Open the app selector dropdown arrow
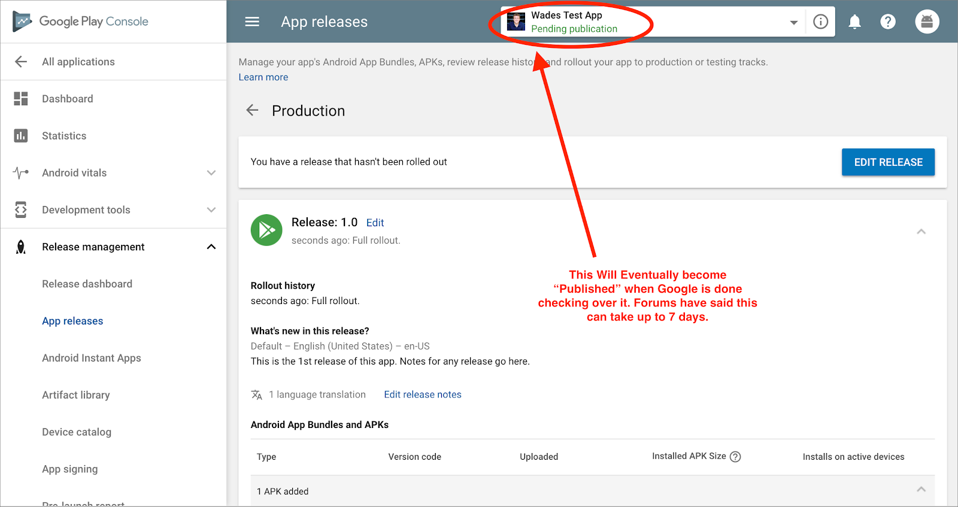This screenshot has width=958, height=507. point(794,22)
